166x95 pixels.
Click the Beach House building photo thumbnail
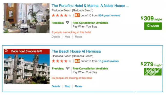(27, 69)
